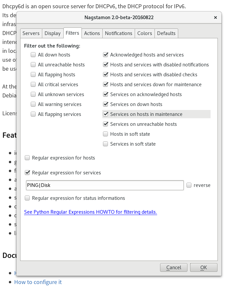Viewport: 233px width, 287px height.
Task: Enable Hosts in soft state filter
Action: click(106, 134)
